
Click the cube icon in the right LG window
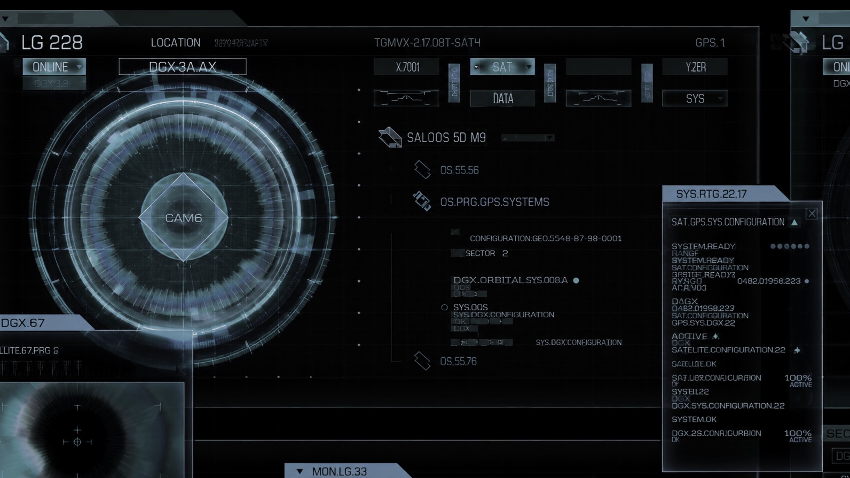pyautogui.click(x=799, y=42)
